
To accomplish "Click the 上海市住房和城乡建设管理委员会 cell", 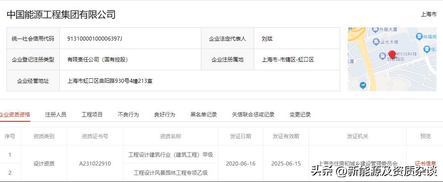I will coord(358,164).
